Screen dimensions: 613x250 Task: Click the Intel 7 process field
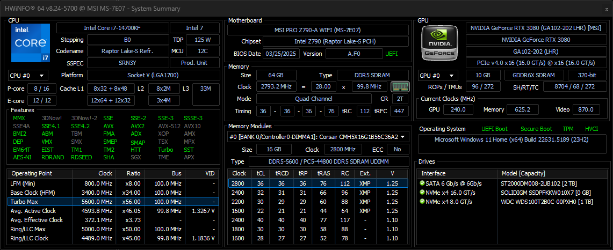pos(194,28)
